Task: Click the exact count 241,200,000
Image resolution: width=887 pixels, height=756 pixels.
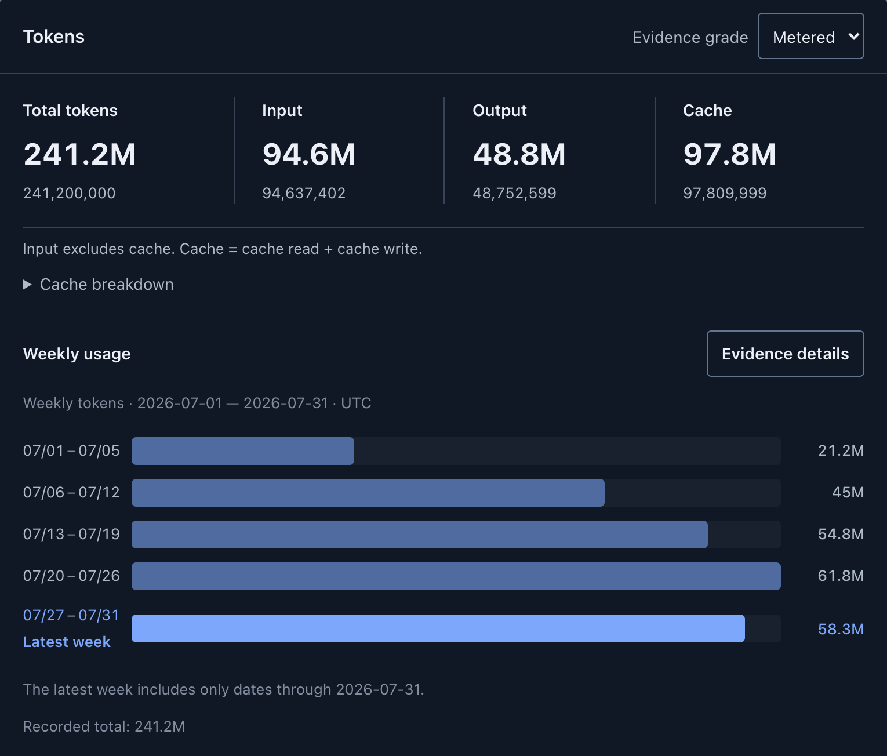Action: coord(69,193)
